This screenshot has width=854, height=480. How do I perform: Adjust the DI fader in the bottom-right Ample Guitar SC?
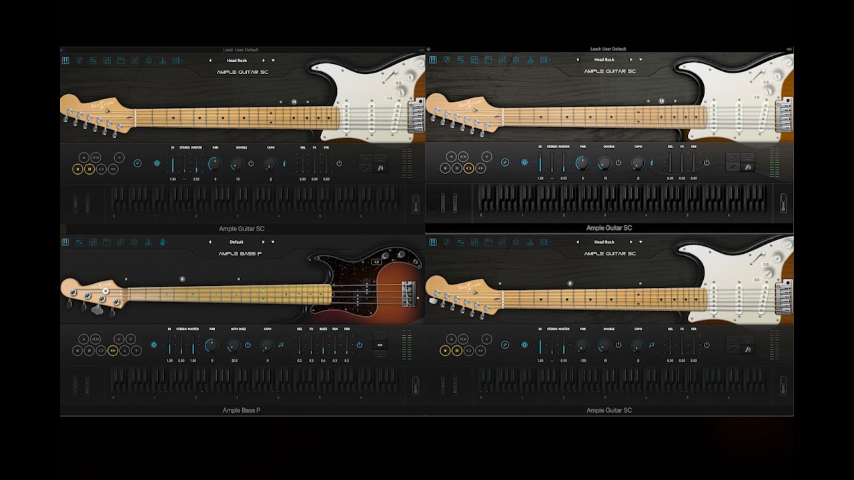540,345
